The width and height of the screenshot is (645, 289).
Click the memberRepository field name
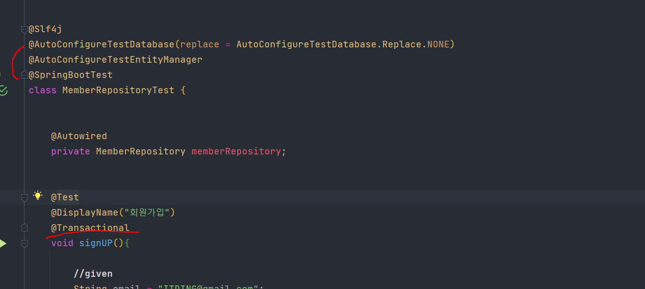[x=236, y=151]
